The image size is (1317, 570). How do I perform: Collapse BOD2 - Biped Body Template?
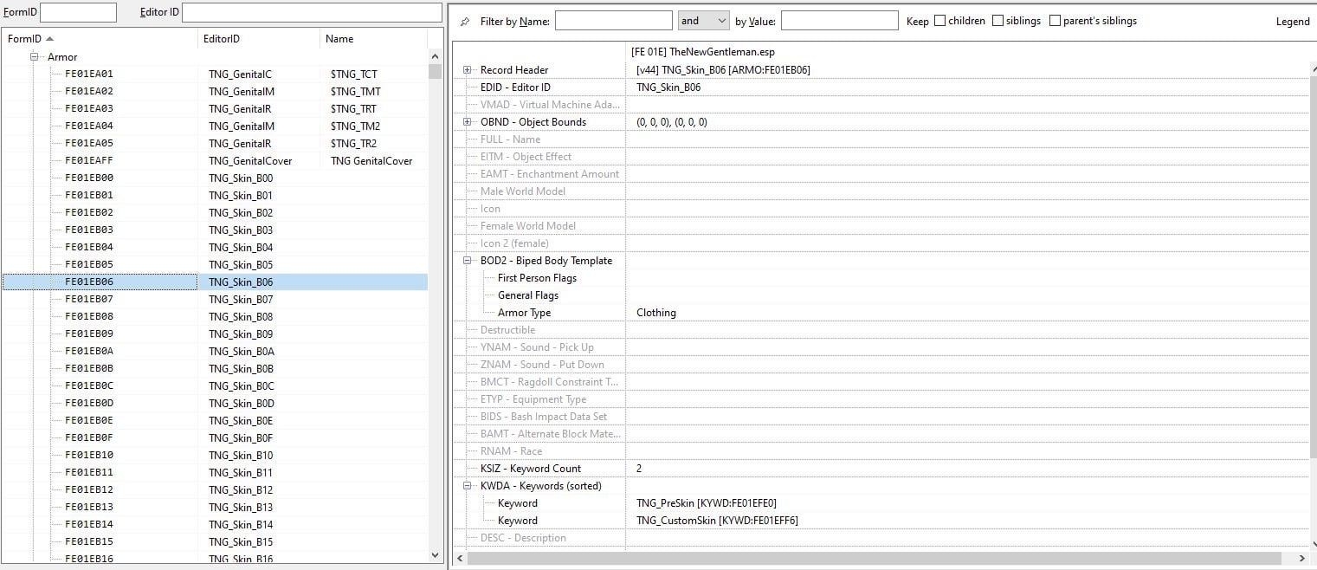tap(468, 261)
